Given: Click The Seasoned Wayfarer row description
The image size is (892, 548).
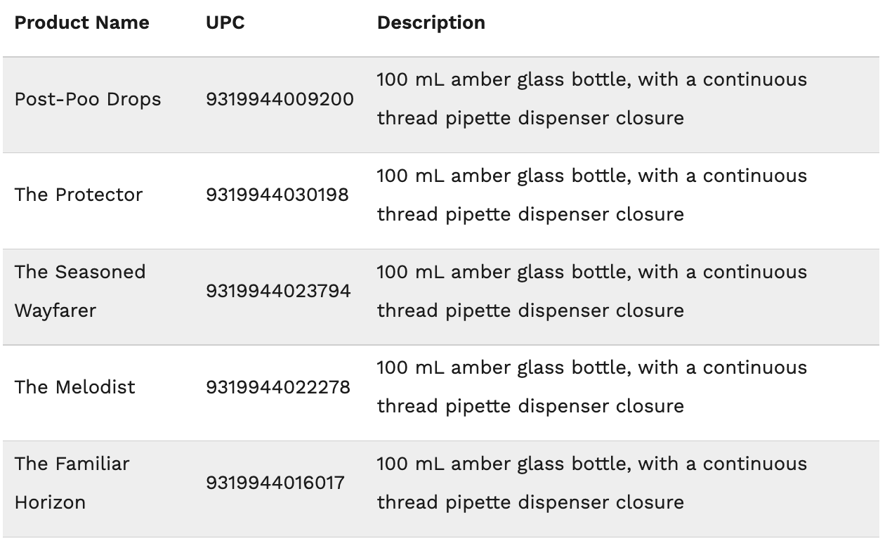Looking at the screenshot, I should tap(592, 291).
